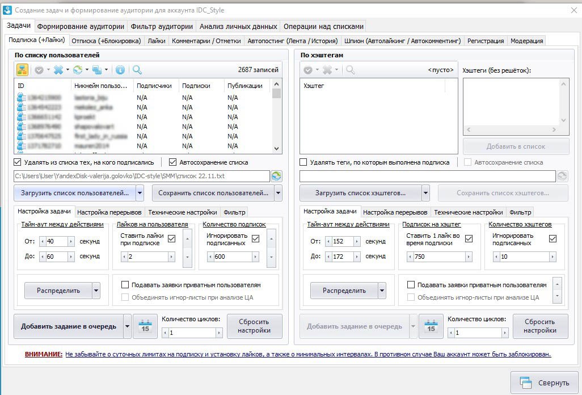Viewport: 582px width, 395px height.
Task: Increase the likes count value 2 with right arrow
Action: pos(171,257)
